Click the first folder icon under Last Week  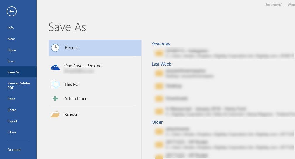[x=159, y=73]
